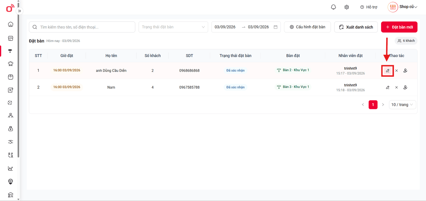The height and width of the screenshot is (201, 426).
Task: Click the Đặt bàn mới button
Action: tap(399, 27)
